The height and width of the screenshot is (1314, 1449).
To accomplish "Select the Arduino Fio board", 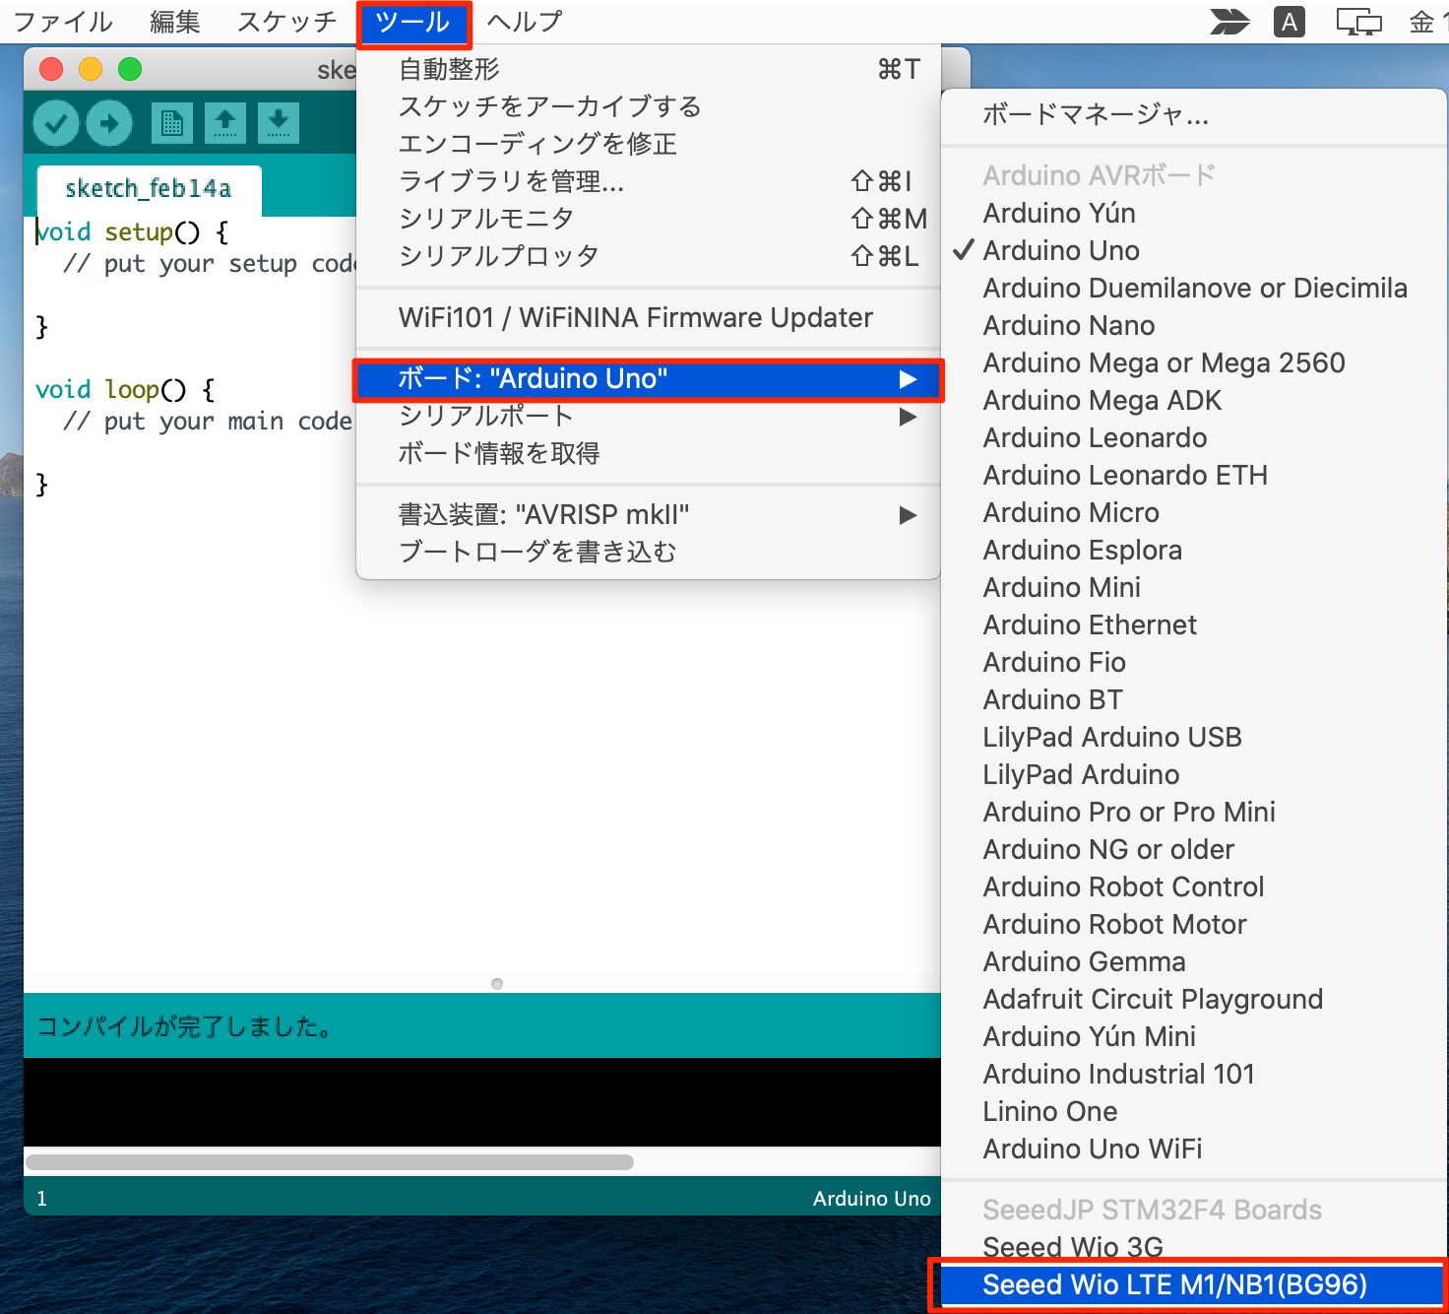I will coord(1193,662).
